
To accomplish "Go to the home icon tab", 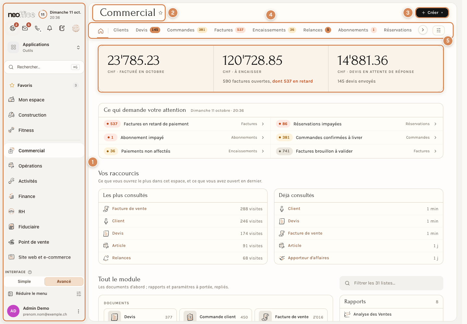I will [101, 30].
